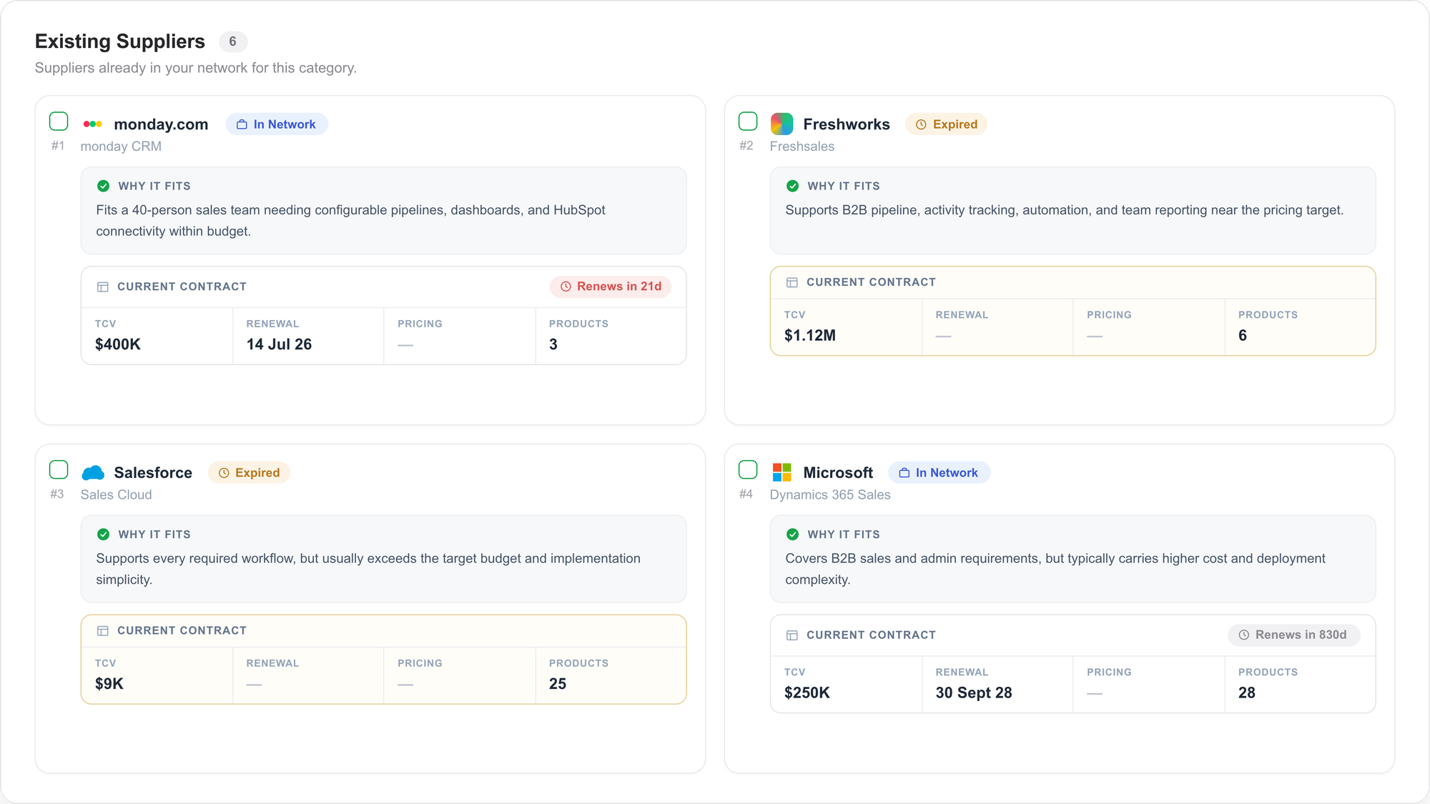Image resolution: width=1430 pixels, height=804 pixels.
Task: Click the clock icon in Freshworks Expired badge
Action: pyautogui.click(x=922, y=124)
